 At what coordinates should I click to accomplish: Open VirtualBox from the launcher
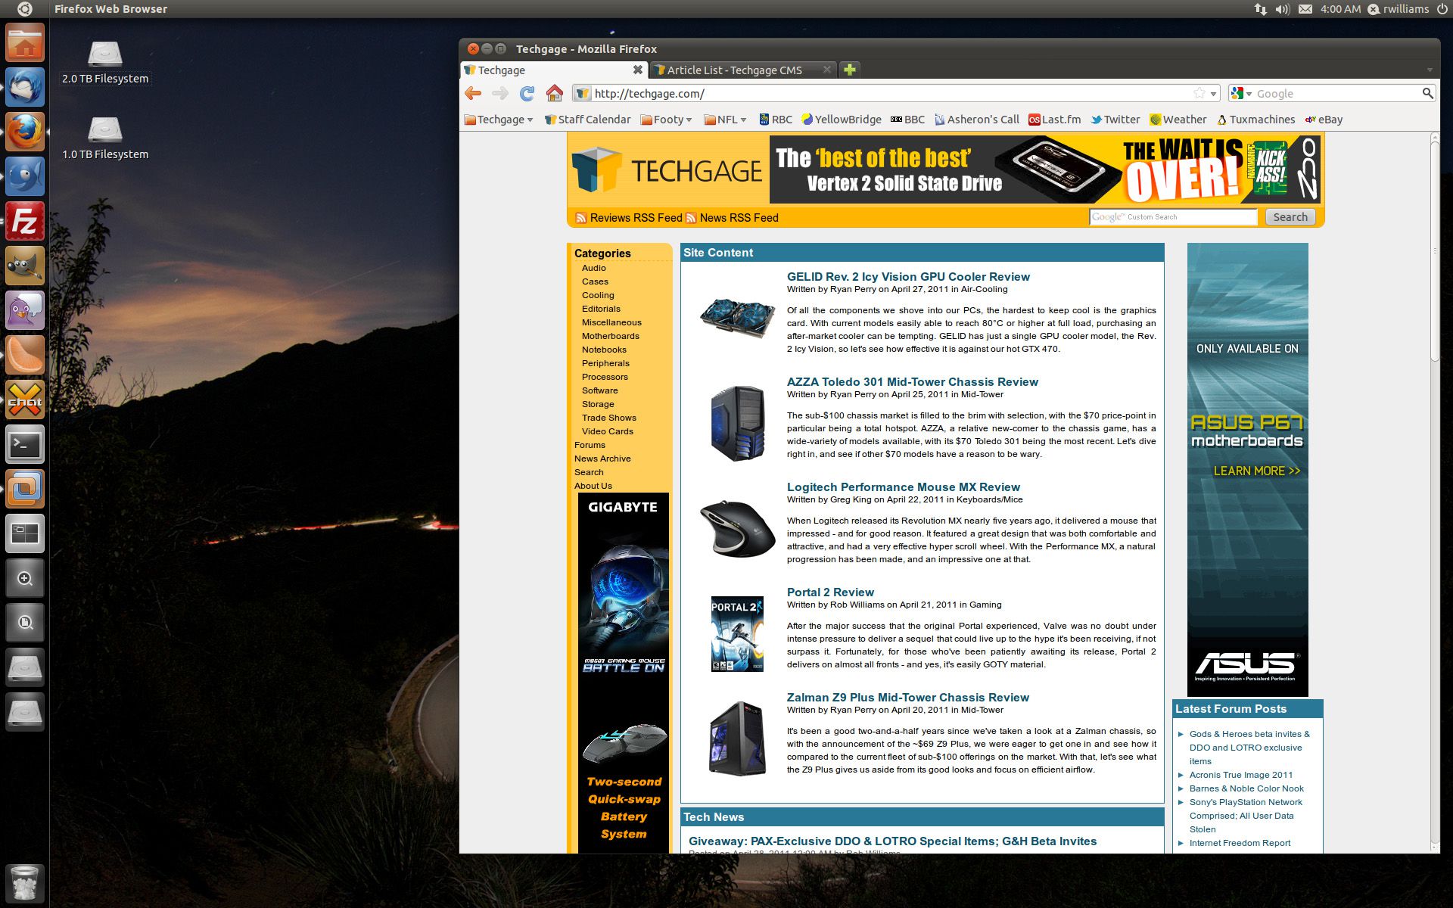25,489
